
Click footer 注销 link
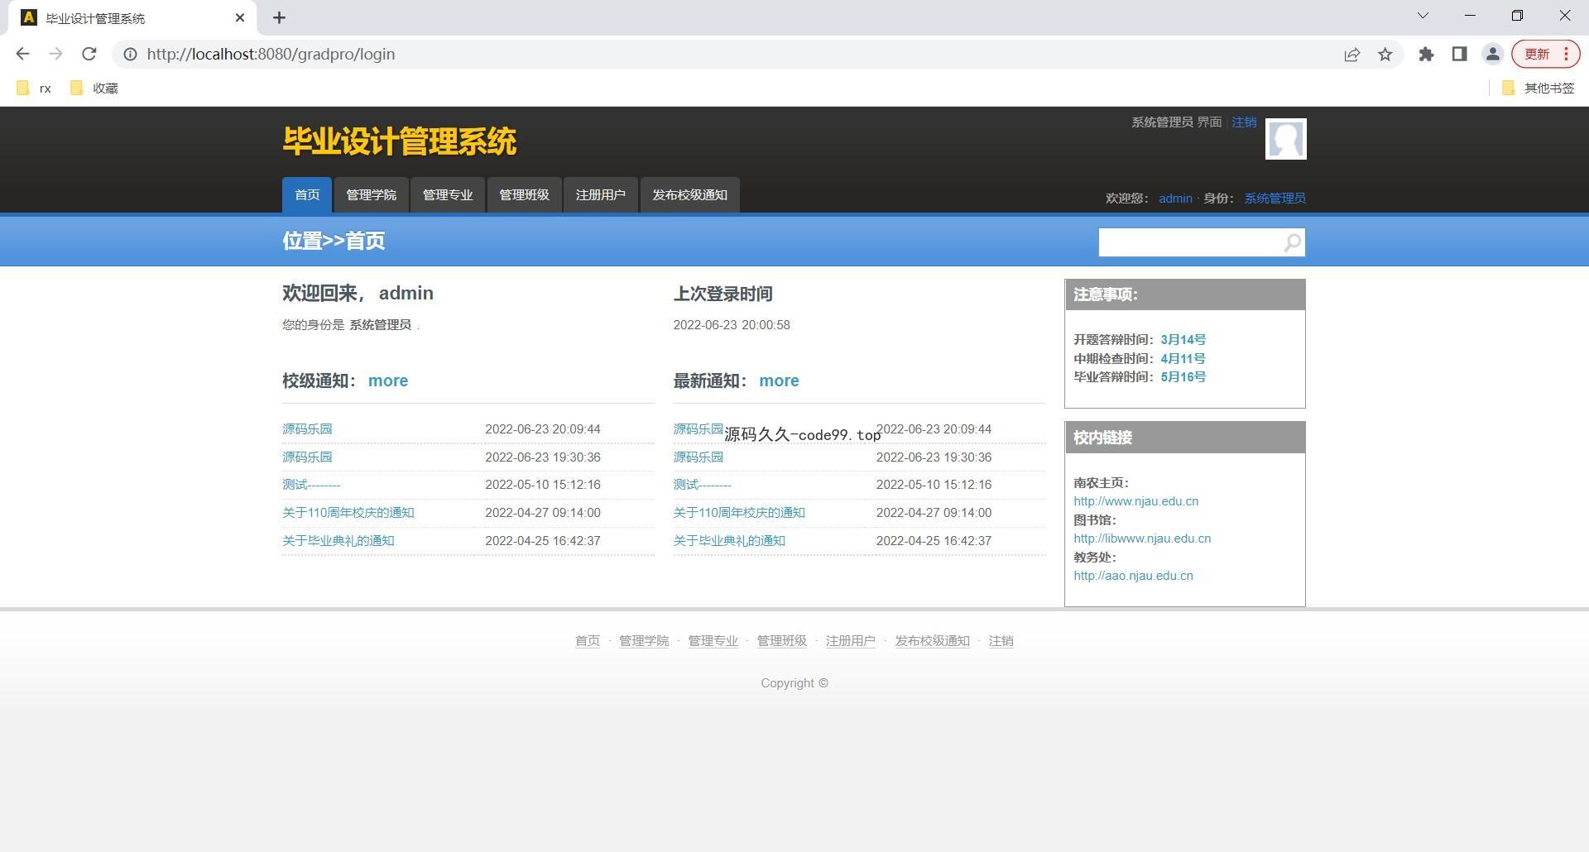tap(1001, 641)
